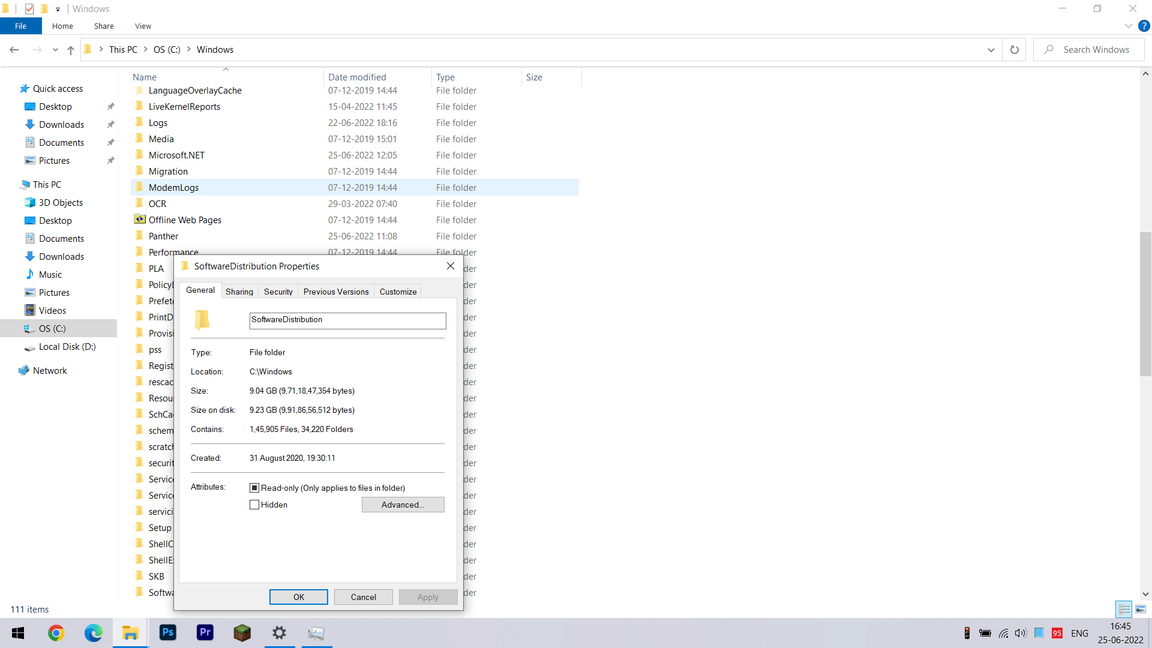This screenshot has height=648, width=1152.
Task: Switch to the Customize tab
Action: [x=398, y=292]
